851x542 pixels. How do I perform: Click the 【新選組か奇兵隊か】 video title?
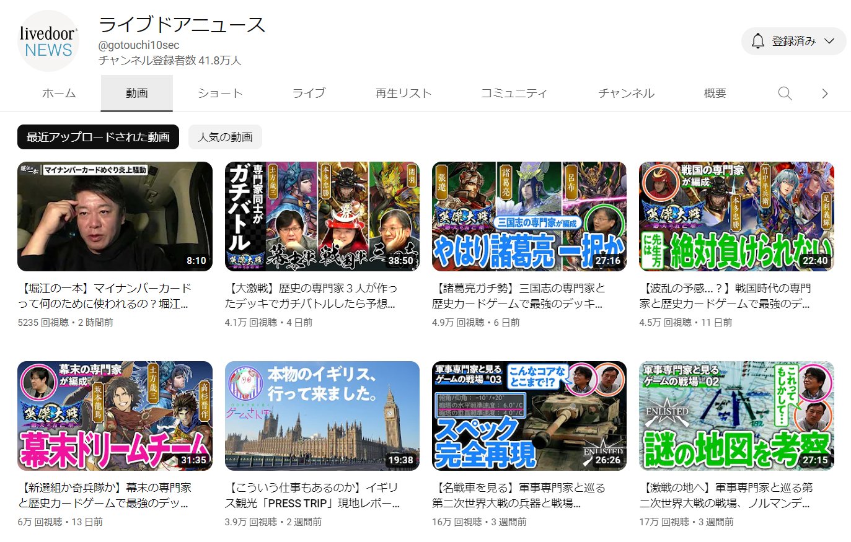(105, 496)
